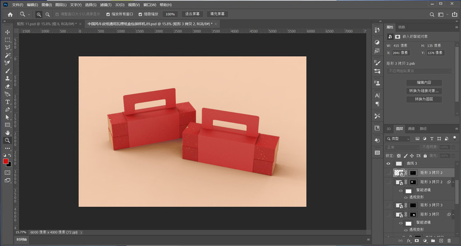Toggle Quick Mask mode
Image resolution: width=461 pixels, height=246 pixels.
click(x=8, y=173)
